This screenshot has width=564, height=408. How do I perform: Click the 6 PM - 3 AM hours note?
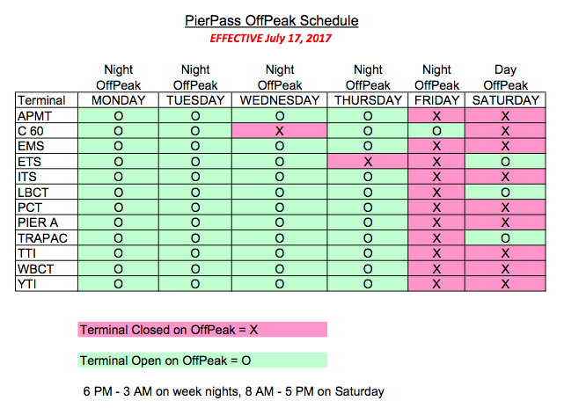[x=233, y=390]
